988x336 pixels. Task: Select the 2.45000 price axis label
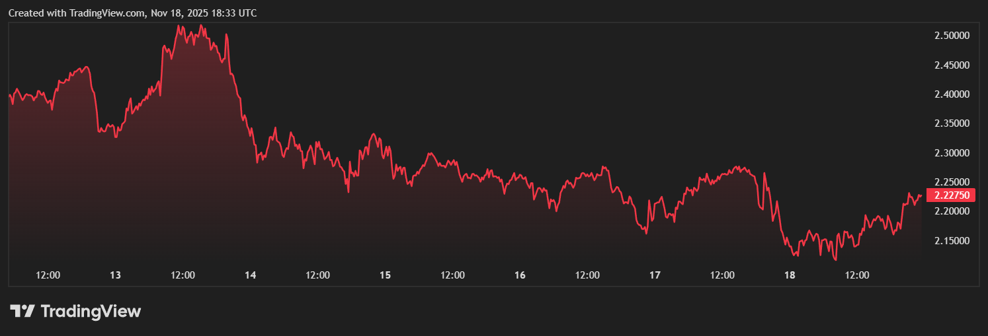(952, 65)
